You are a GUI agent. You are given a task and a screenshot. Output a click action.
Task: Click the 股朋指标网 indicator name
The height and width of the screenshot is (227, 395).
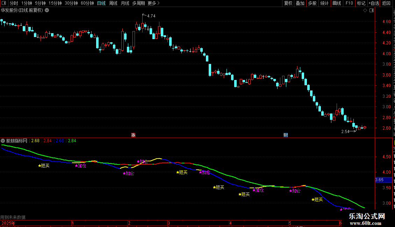point(17,141)
